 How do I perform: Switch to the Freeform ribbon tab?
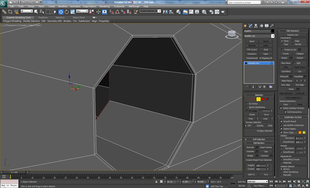point(43,17)
